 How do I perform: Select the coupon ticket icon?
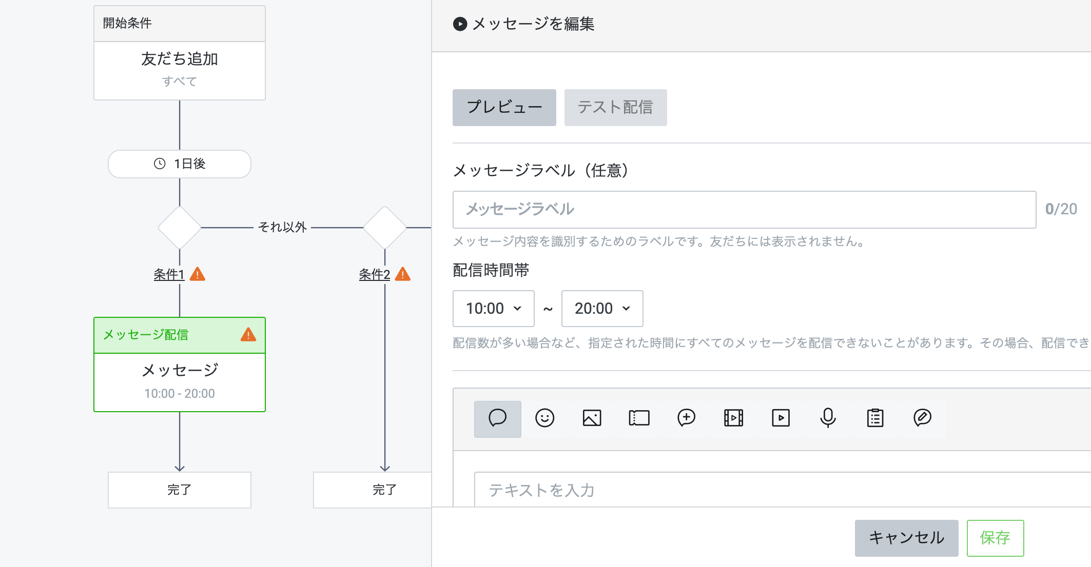coord(639,418)
